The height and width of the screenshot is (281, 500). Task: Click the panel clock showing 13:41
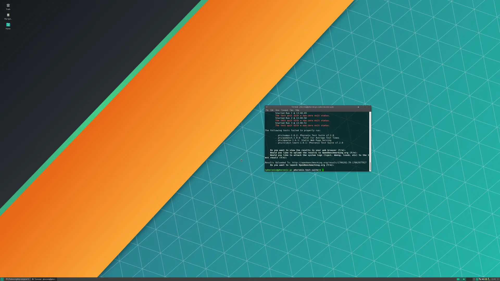[493, 279]
